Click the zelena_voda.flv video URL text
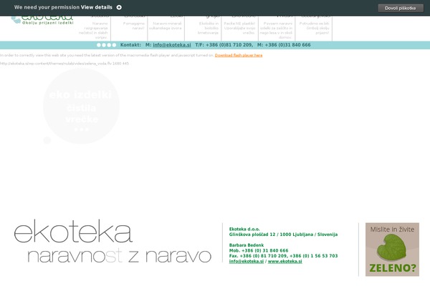The image size is (430, 286). point(64,64)
